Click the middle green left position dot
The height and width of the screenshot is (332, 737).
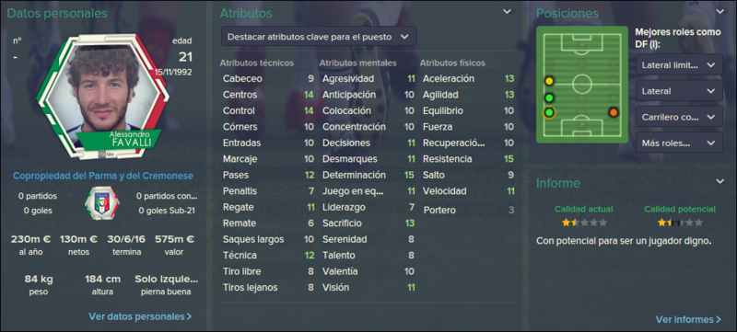click(549, 98)
